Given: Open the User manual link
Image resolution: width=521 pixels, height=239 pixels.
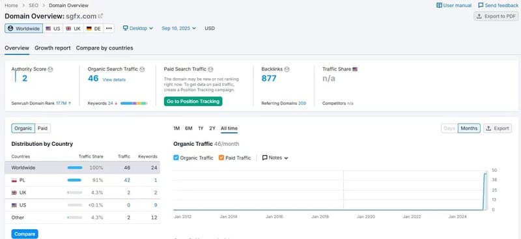Looking at the screenshot, I should tap(454, 5).
